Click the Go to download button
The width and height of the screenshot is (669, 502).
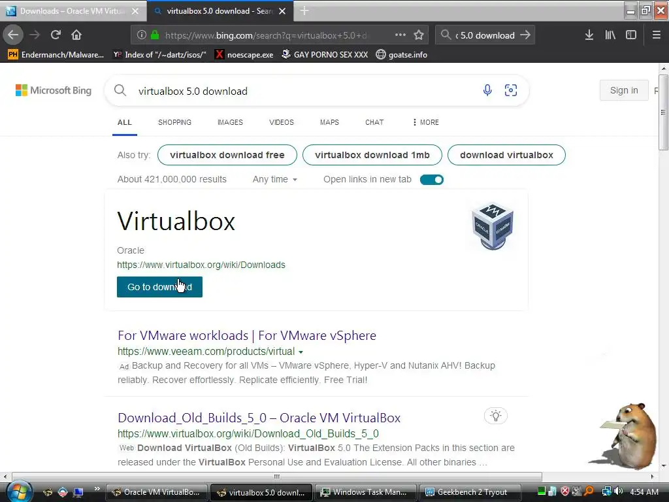click(x=159, y=287)
